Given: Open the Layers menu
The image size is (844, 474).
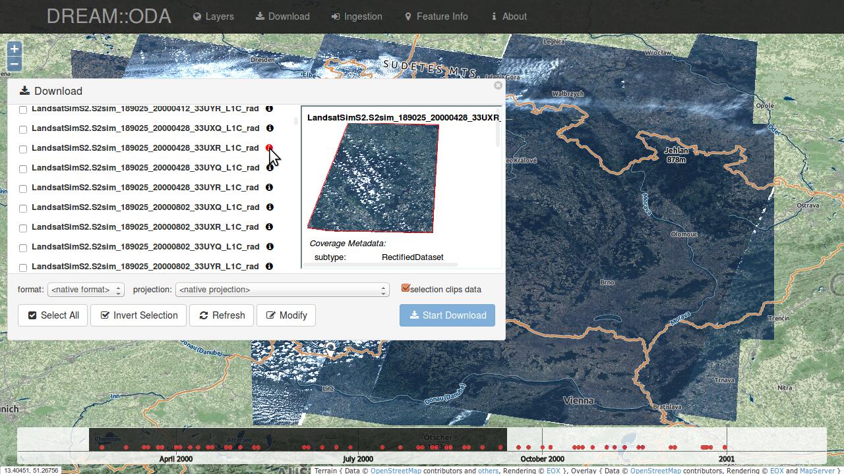Looking at the screenshot, I should point(213,16).
